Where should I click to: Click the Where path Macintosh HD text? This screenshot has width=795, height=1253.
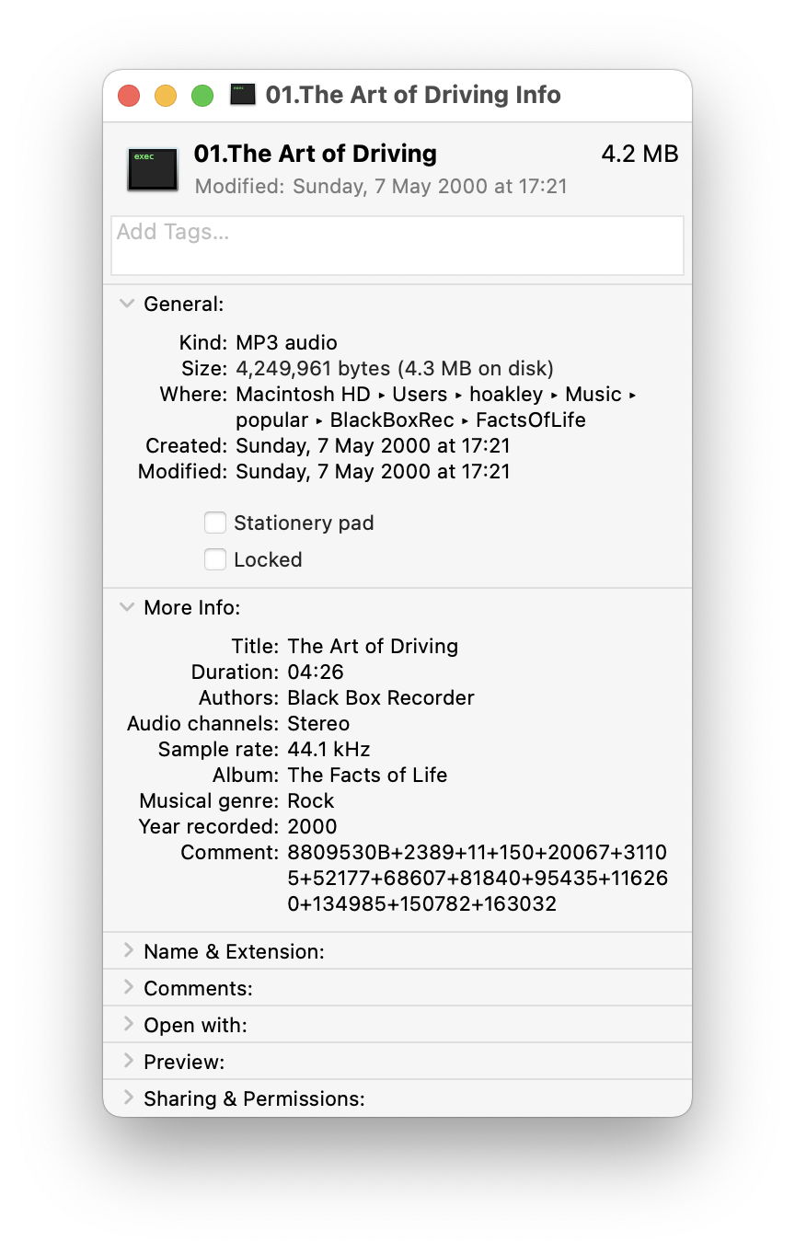pos(304,395)
